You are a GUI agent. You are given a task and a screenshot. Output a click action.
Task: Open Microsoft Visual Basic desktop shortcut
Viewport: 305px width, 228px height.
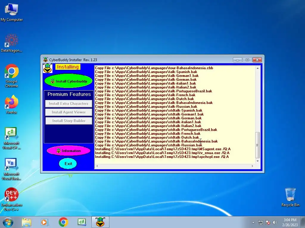12,169
